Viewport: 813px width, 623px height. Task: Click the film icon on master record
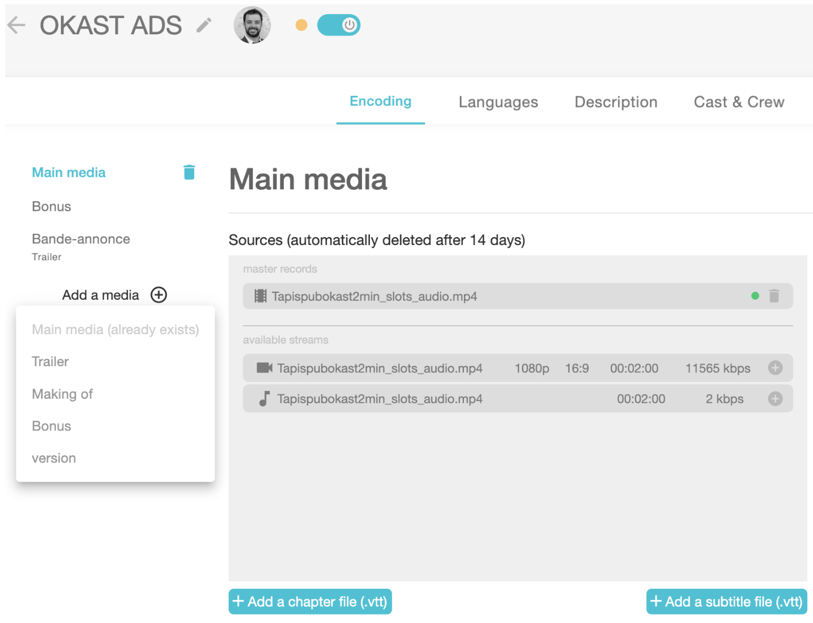[260, 296]
